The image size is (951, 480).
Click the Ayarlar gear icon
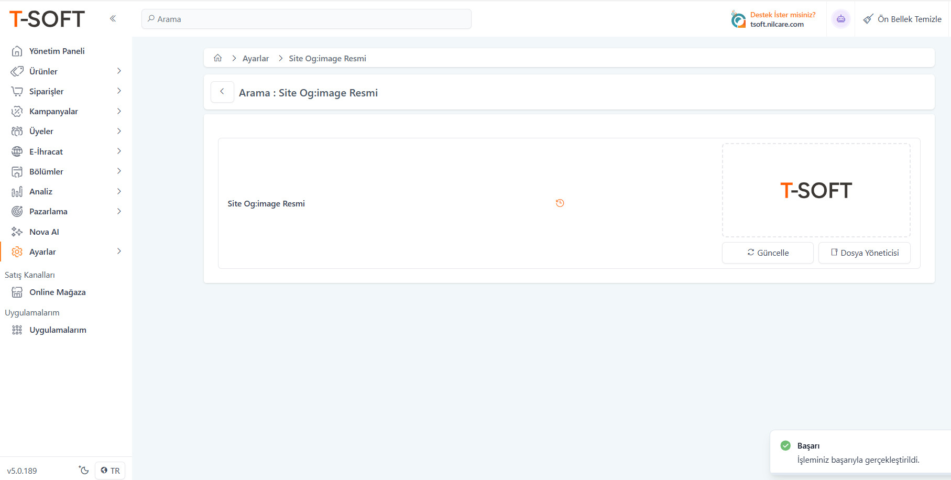point(17,252)
